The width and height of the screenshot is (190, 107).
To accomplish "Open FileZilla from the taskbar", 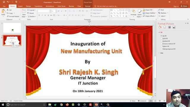I will click(90, 105).
